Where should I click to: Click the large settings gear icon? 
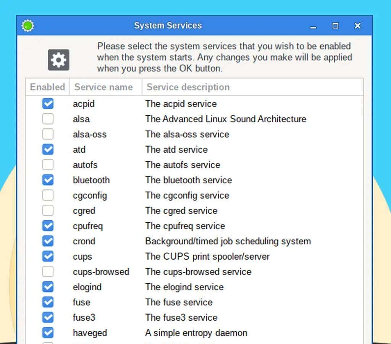tap(58, 60)
